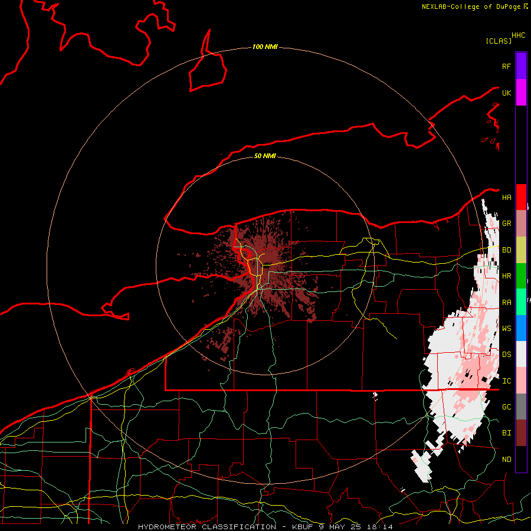The height and width of the screenshot is (531, 531).
Task: Click the red HA legend swatch
Action: (x=521, y=197)
